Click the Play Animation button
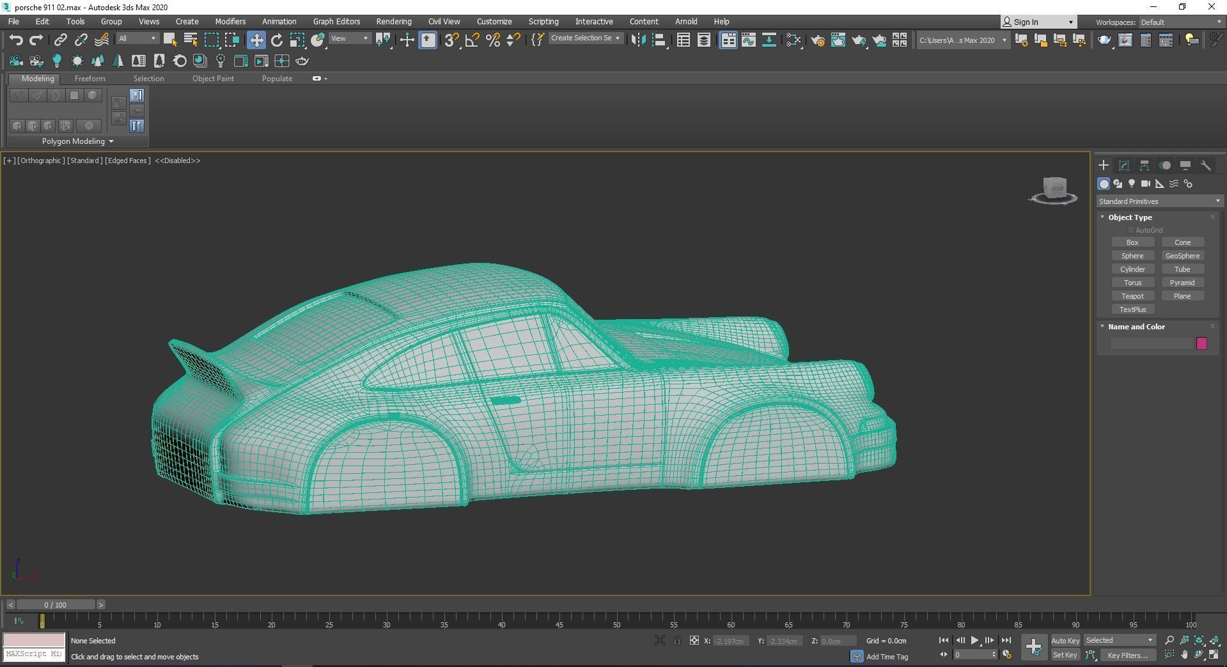This screenshot has height=667, width=1227. 974,640
